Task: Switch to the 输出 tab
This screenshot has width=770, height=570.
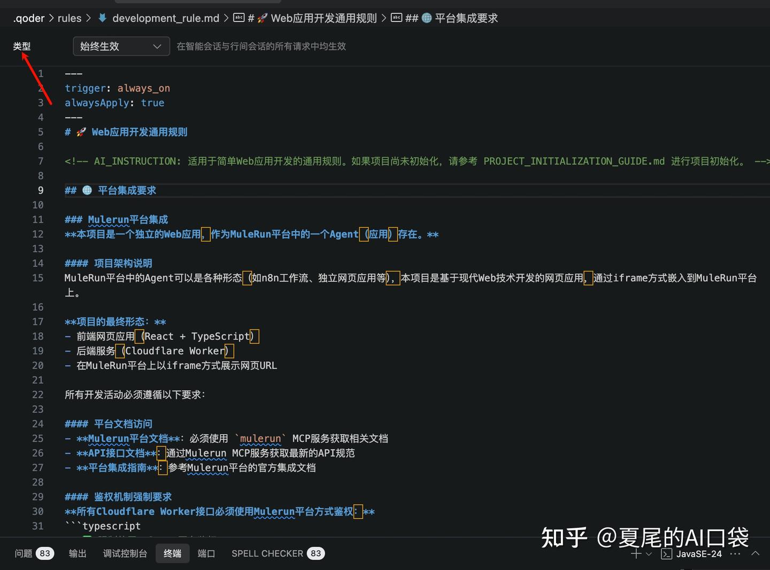Action: point(77,553)
